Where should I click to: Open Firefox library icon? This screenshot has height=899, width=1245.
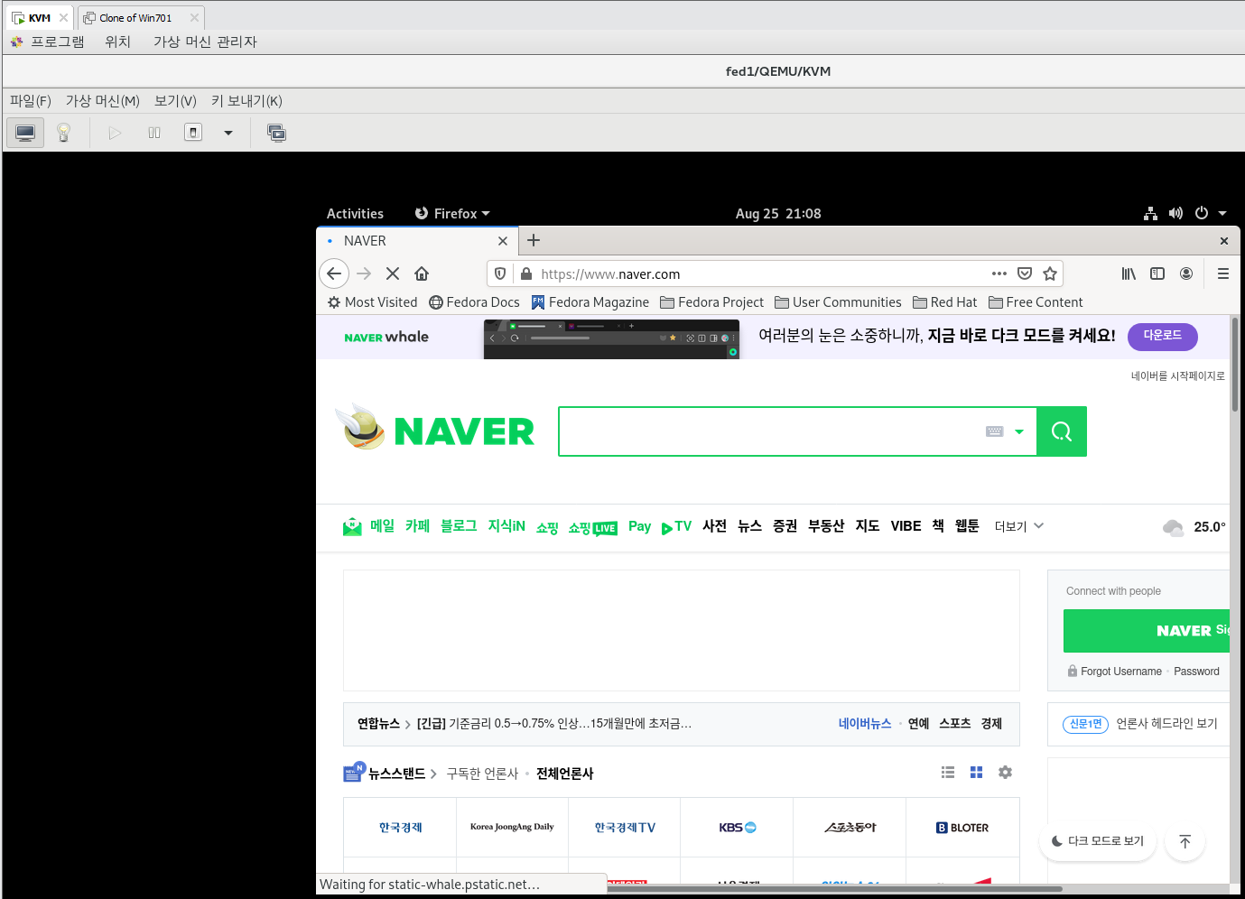[1129, 273]
